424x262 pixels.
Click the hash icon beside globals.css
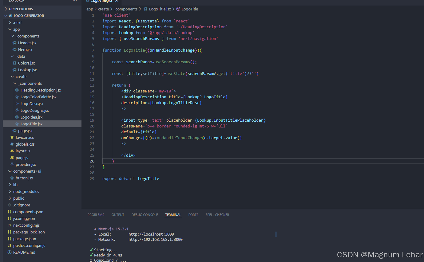click(x=12, y=144)
